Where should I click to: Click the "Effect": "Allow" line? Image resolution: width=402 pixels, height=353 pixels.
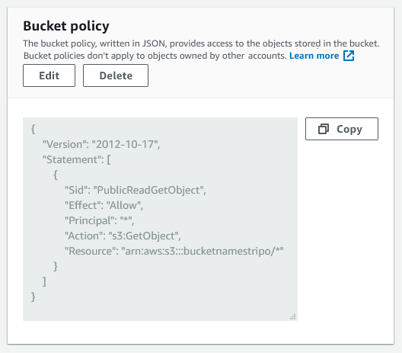pos(104,205)
